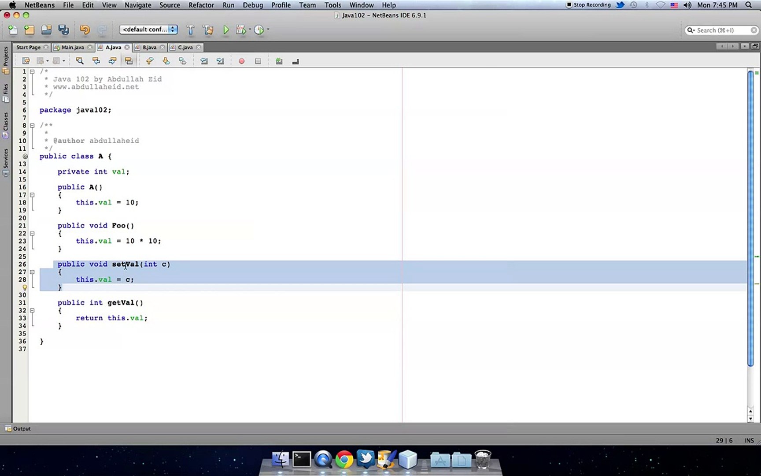This screenshot has height=476, width=761.
Task: Click the Build Main Project hammer icon
Action: click(x=191, y=30)
